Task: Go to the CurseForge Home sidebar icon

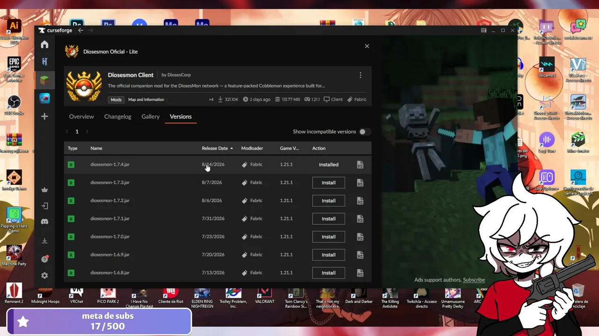Action: [44, 44]
